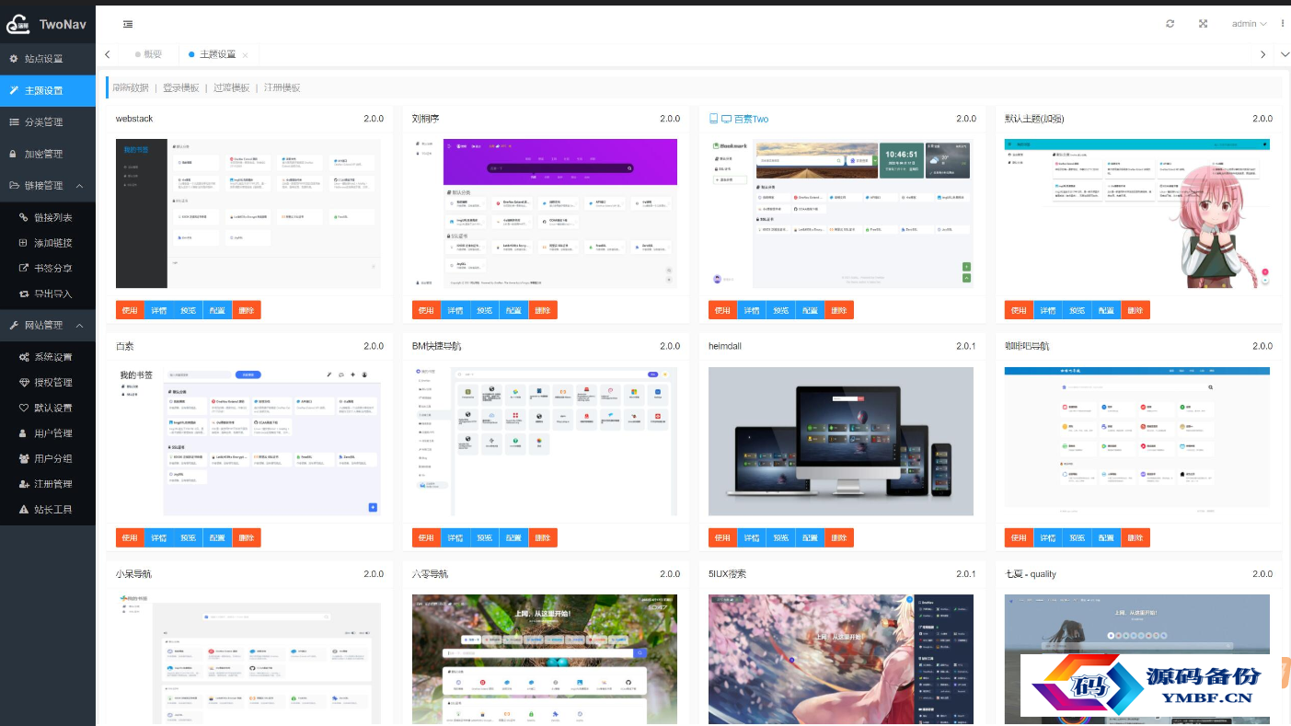Click the group icon beside 用户分组

25,458
